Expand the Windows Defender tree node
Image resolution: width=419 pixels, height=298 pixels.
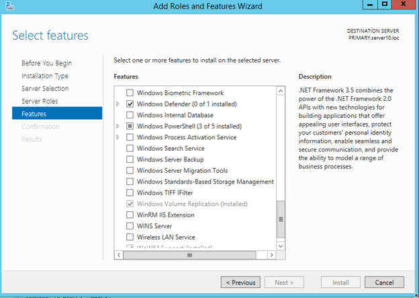point(118,104)
